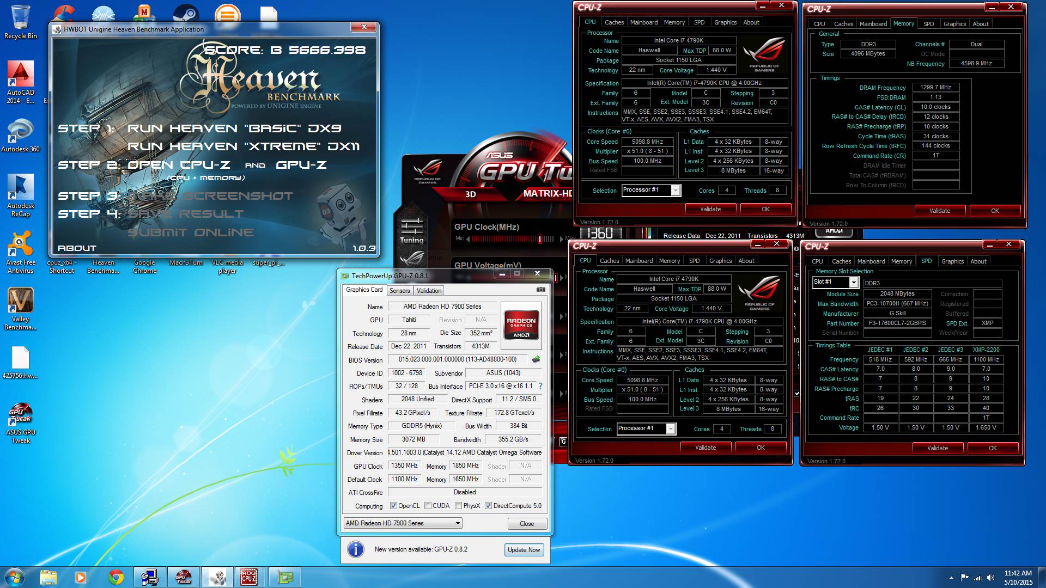Select the Valley Benchmark desktop icon
This screenshot has height=588, width=1046.
[x=20, y=309]
